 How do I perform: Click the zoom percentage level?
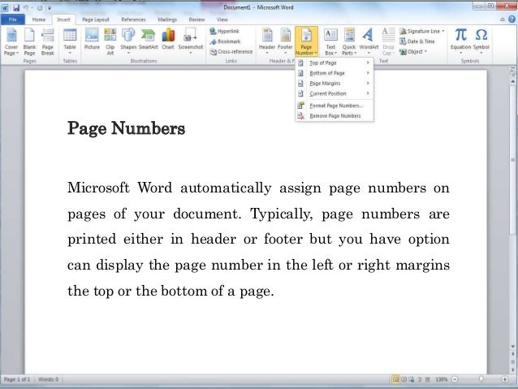[441, 379]
